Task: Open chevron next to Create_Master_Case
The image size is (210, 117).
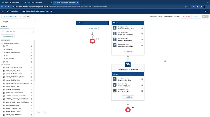Action: 31,86
